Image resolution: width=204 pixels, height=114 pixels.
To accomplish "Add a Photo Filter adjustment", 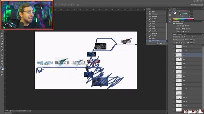I will (x=184, y=29).
